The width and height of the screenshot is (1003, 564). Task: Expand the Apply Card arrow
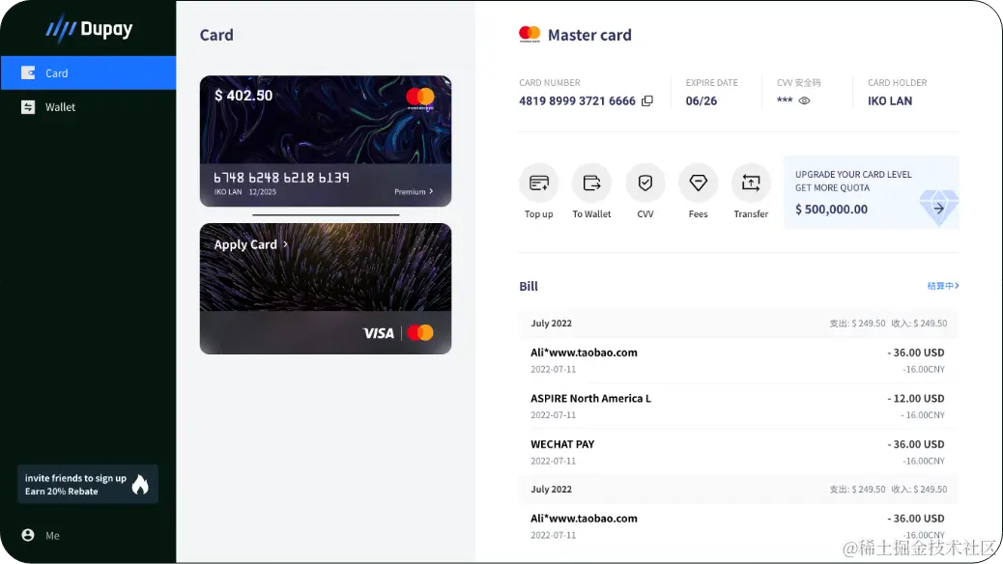click(285, 244)
